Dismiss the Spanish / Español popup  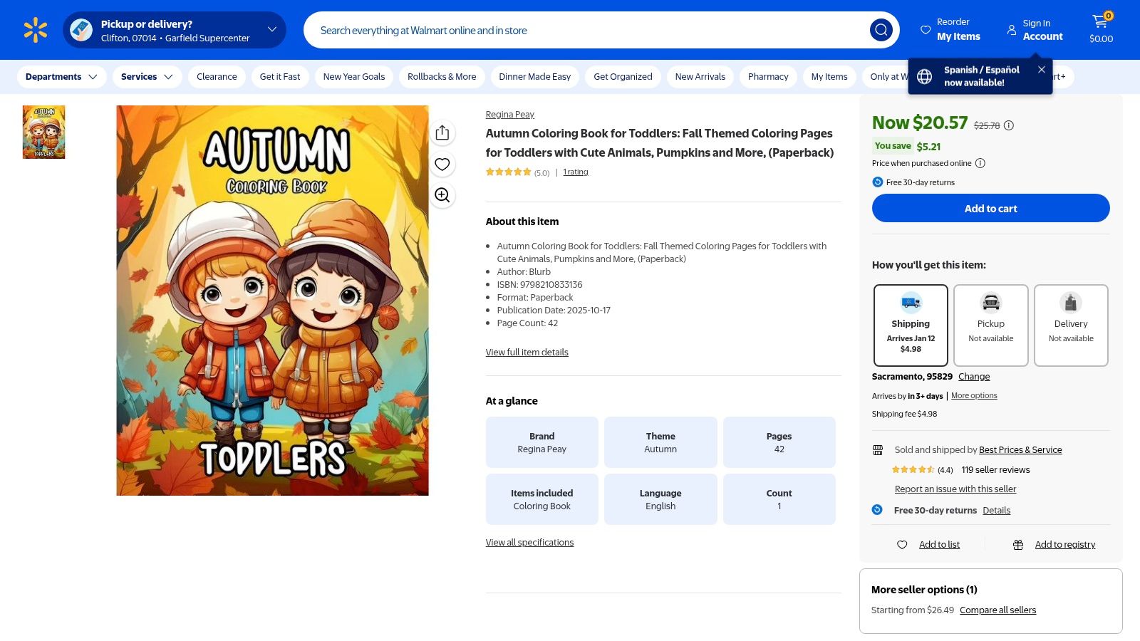[1041, 70]
